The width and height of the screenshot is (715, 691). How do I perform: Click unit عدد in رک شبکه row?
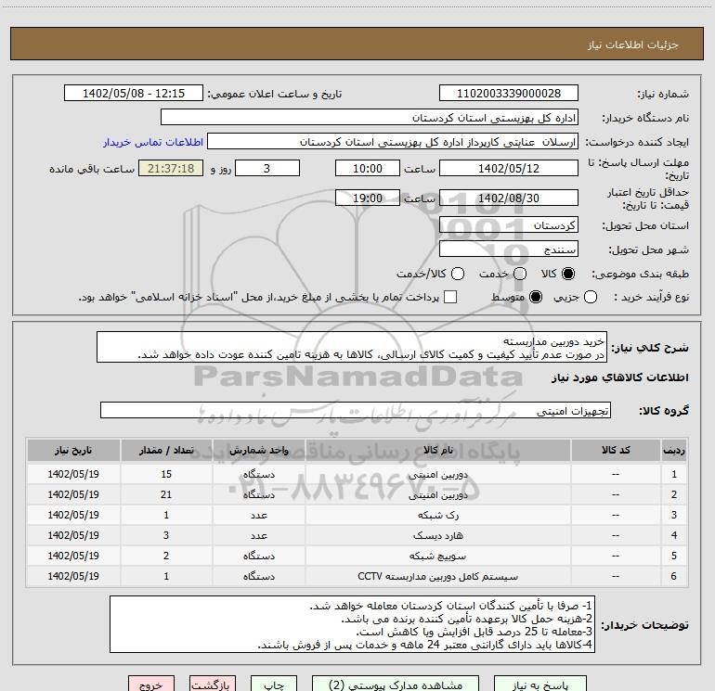pos(258,515)
